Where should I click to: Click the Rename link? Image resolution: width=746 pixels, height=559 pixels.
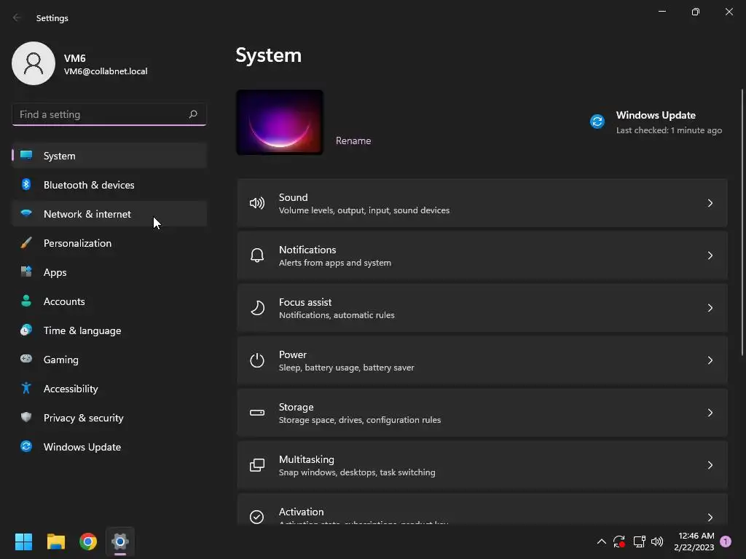[353, 140]
